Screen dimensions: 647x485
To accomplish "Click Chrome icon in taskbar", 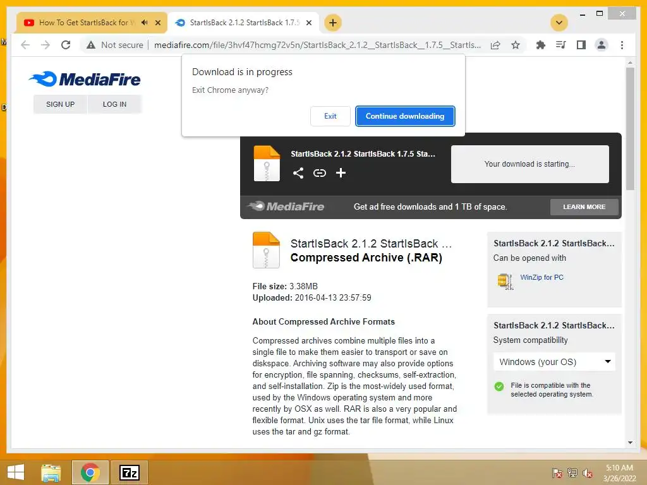I will coord(90,472).
